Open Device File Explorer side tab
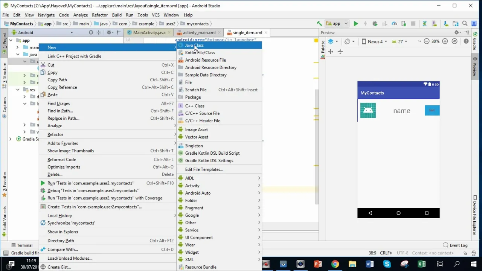 [x=475, y=215]
